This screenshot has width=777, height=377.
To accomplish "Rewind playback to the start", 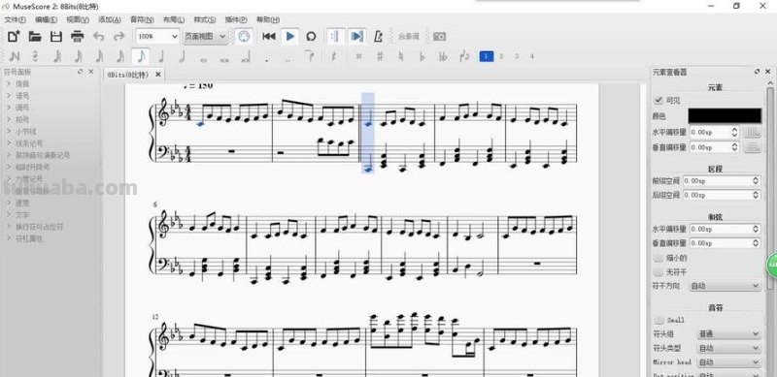I will pos(269,36).
